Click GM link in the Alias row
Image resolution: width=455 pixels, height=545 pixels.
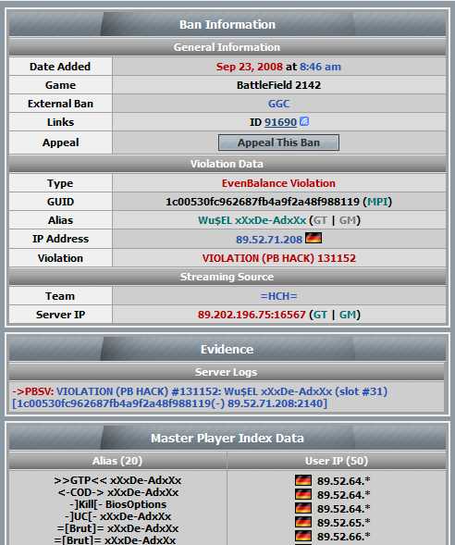coord(348,220)
